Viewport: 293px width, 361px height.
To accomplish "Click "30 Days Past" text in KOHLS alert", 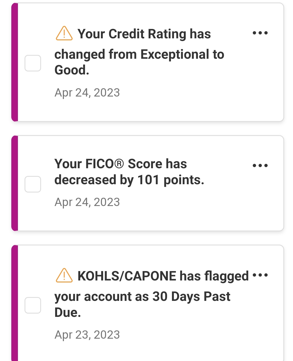I will point(191,297).
